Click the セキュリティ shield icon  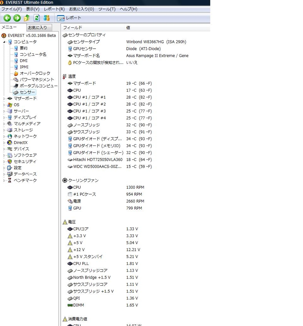click(10, 161)
